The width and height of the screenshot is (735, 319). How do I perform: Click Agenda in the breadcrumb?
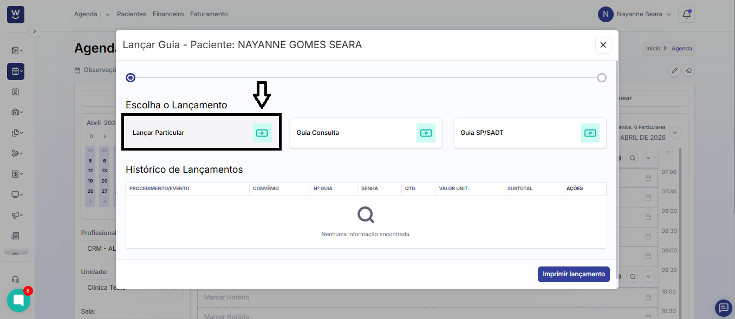click(682, 48)
